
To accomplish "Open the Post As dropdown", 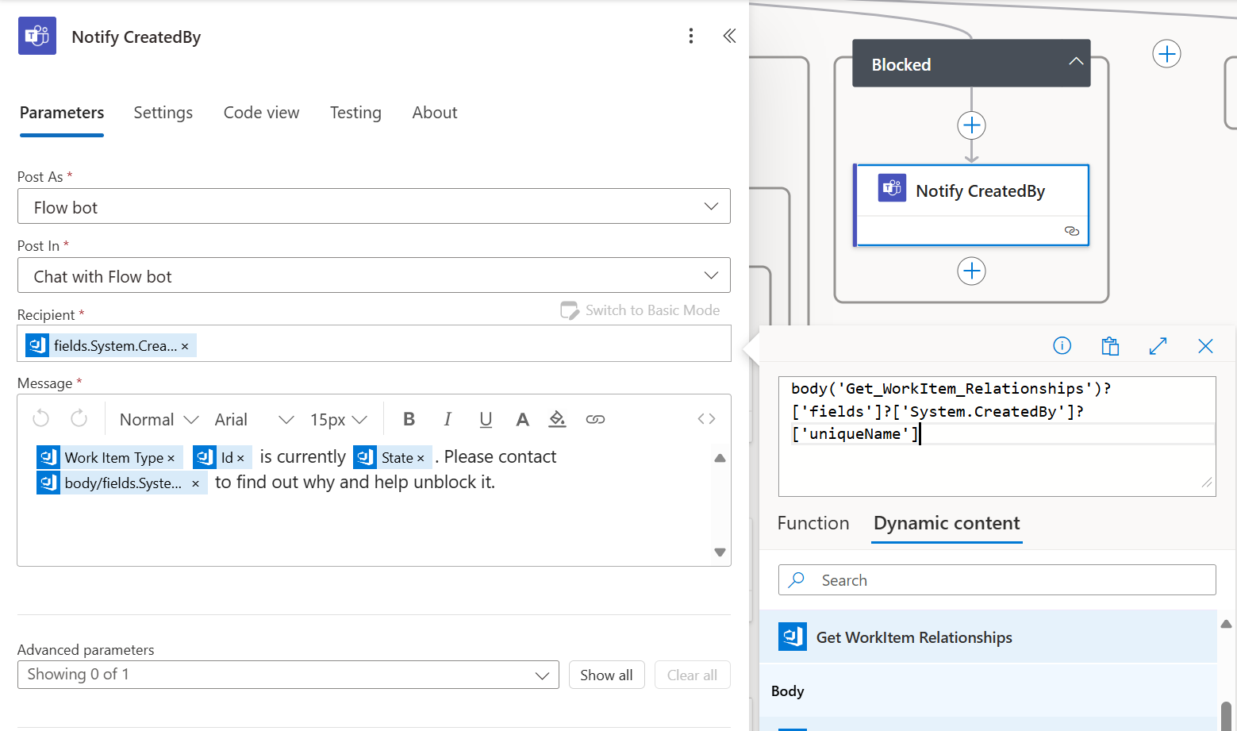I will tap(374, 206).
